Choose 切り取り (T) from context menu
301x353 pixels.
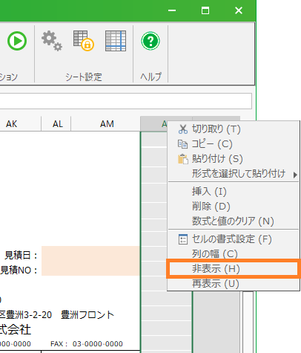[234, 129]
